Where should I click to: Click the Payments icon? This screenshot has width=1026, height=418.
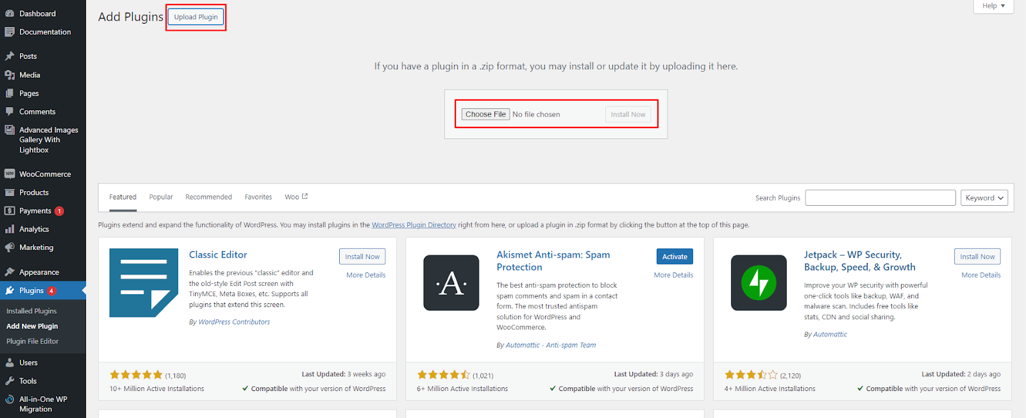point(10,211)
